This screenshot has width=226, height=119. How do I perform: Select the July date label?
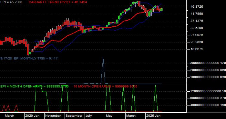[89, 116]
